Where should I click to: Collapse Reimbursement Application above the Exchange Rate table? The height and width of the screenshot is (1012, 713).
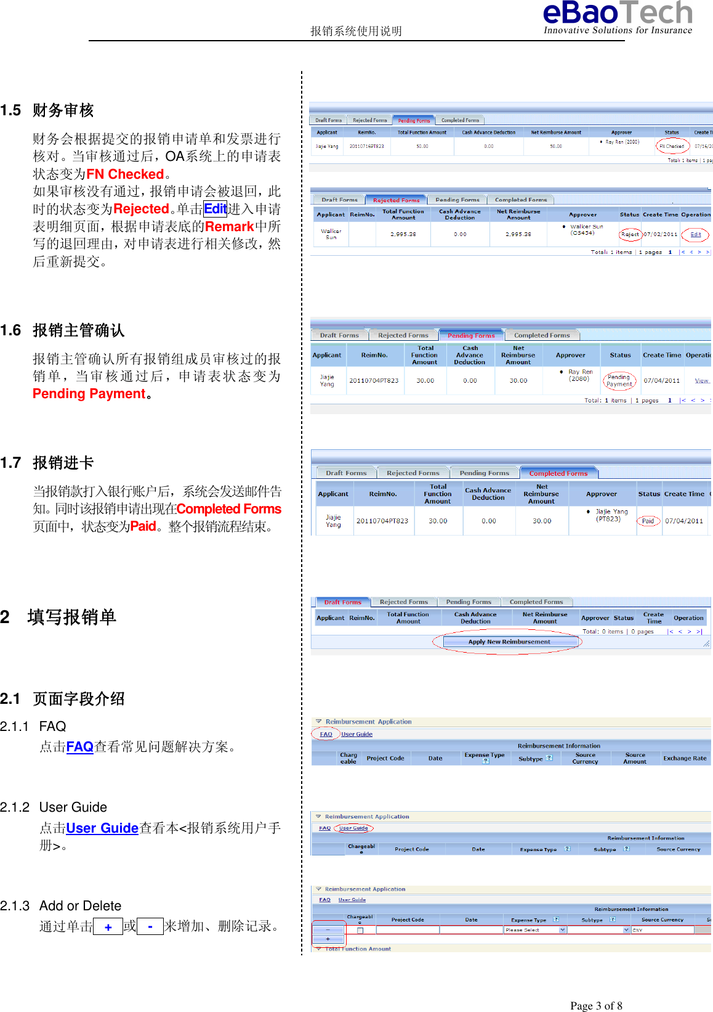pos(318,721)
